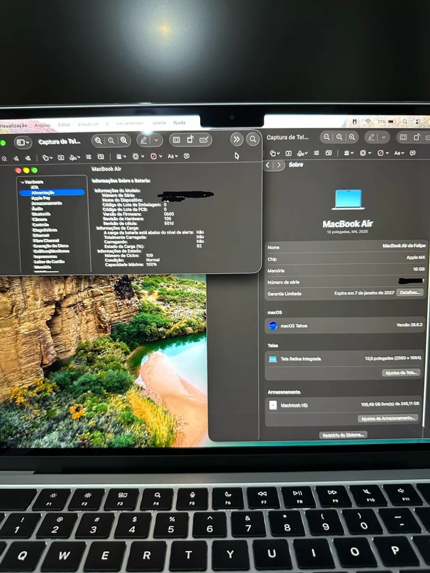Open the Arquivo menu
Screen dimensions: 430x573
click(43, 125)
